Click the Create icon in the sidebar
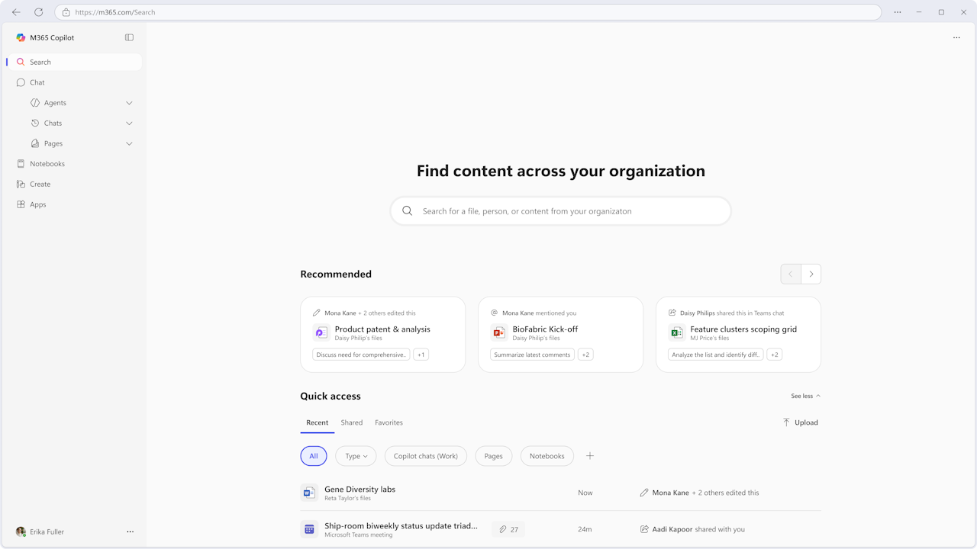 click(x=21, y=184)
